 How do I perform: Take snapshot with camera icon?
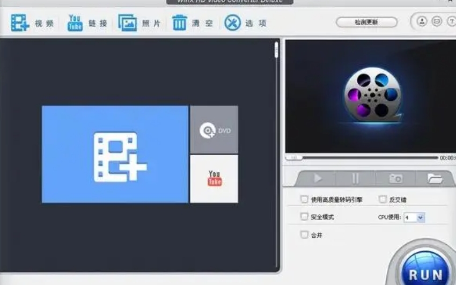tap(396, 178)
